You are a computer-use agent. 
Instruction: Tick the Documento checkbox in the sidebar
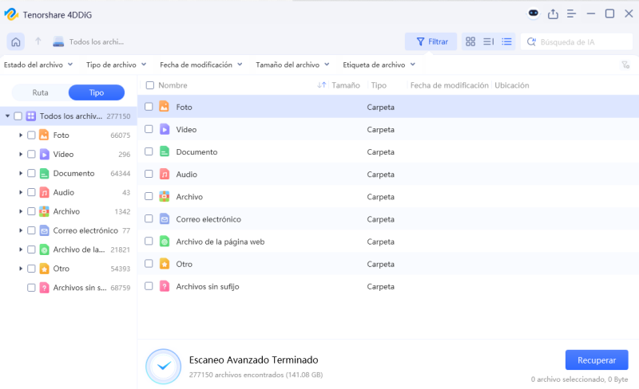(31, 173)
